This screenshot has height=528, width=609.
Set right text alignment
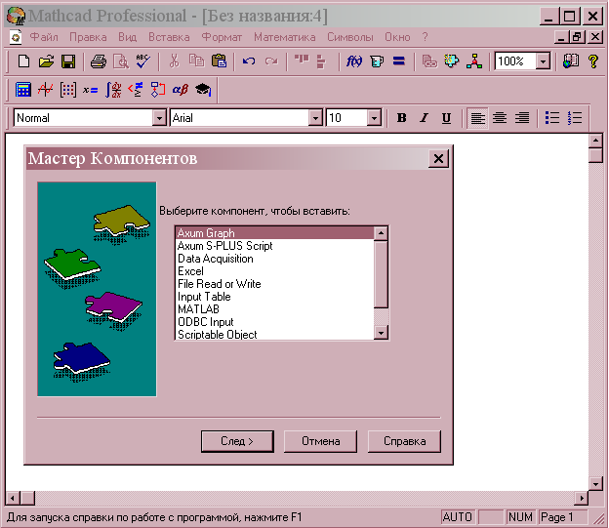(522, 118)
